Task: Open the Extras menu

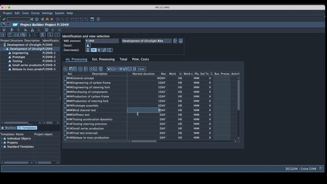Action: pos(35,13)
